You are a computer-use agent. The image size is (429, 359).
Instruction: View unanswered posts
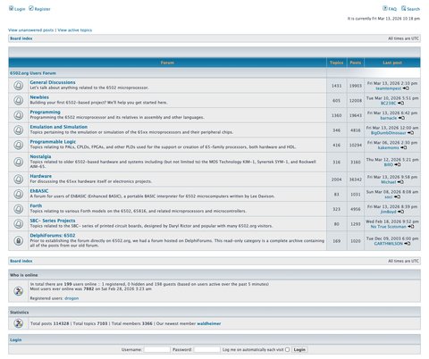[x=31, y=30]
